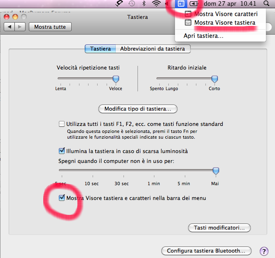Click the red close window button

7,17
